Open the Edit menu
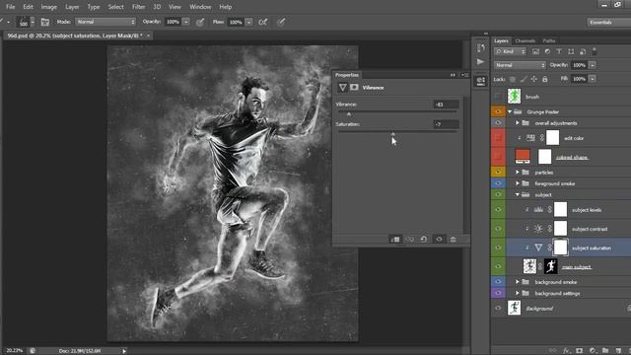631x355 pixels. pos(28,7)
